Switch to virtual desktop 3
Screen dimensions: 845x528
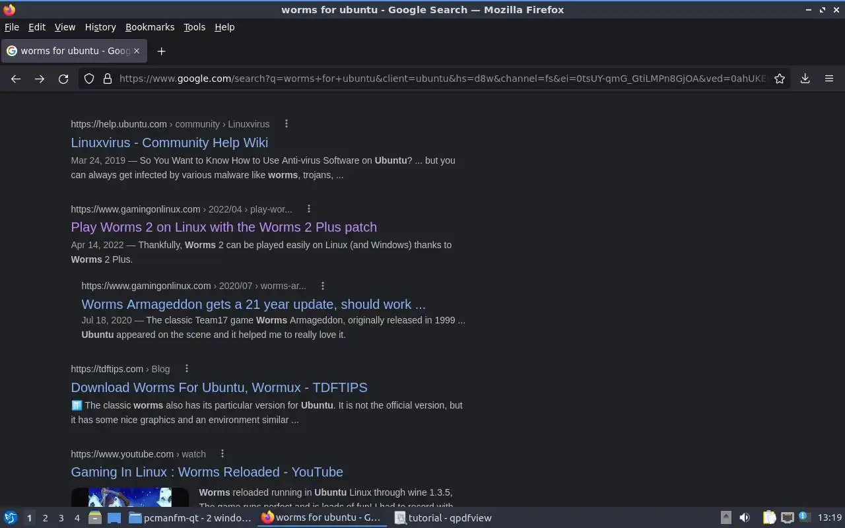click(61, 518)
